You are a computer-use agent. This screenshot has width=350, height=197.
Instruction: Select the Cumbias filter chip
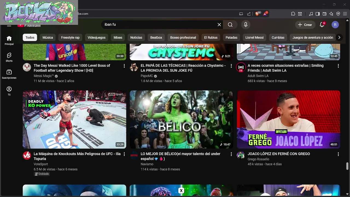point(278,37)
